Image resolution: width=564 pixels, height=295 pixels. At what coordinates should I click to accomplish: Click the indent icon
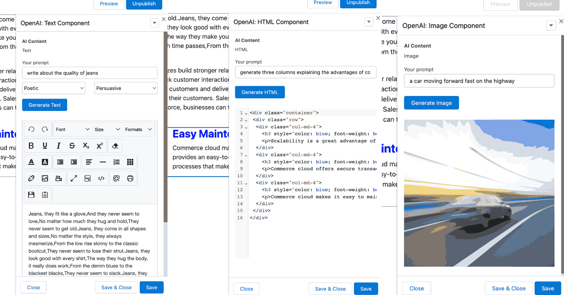click(74, 162)
